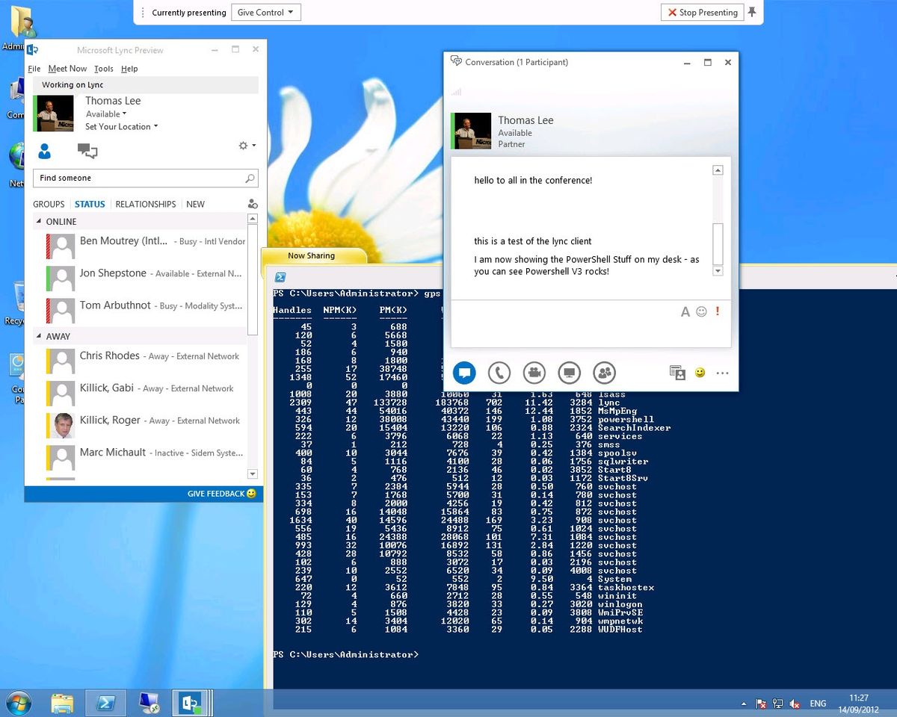Switch to the RELATIONSHIPS tab
Viewport: 897px width, 717px height.
coord(145,203)
